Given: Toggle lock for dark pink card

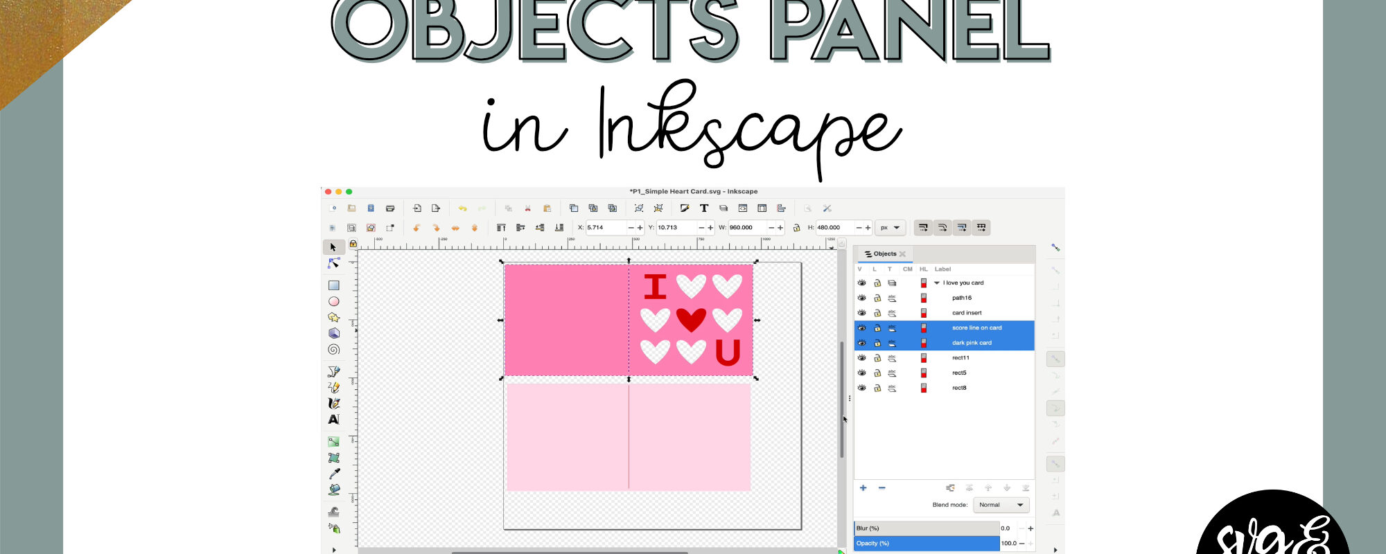Looking at the screenshot, I should pos(877,343).
